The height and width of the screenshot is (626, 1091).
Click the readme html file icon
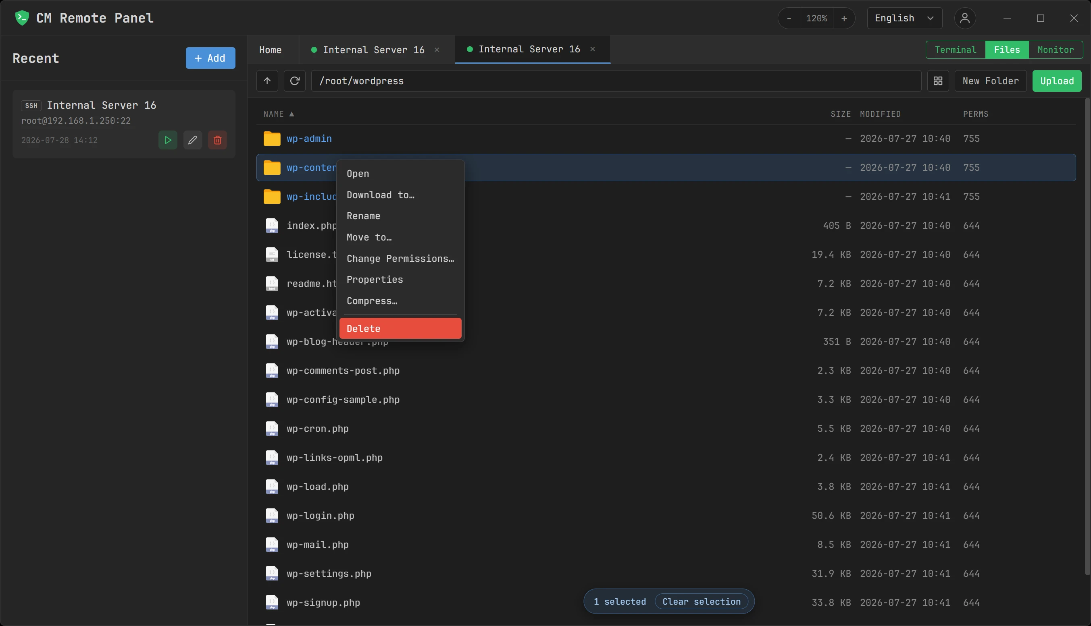click(272, 284)
